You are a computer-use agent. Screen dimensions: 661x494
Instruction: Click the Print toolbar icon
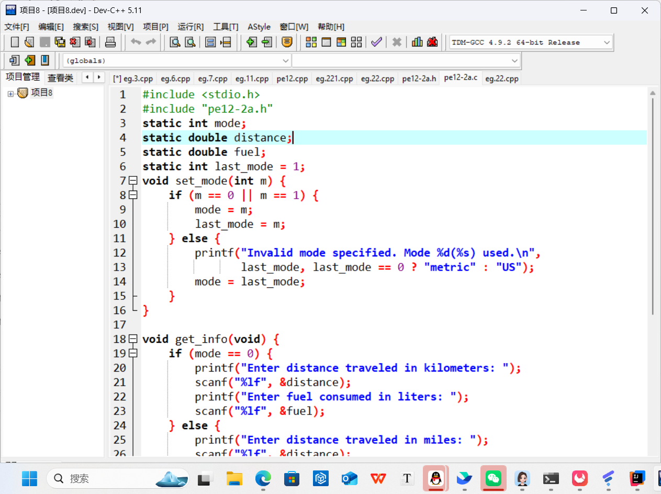[110, 42]
